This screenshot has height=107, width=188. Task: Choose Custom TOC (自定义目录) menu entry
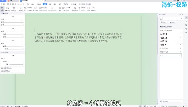coord(6,68)
